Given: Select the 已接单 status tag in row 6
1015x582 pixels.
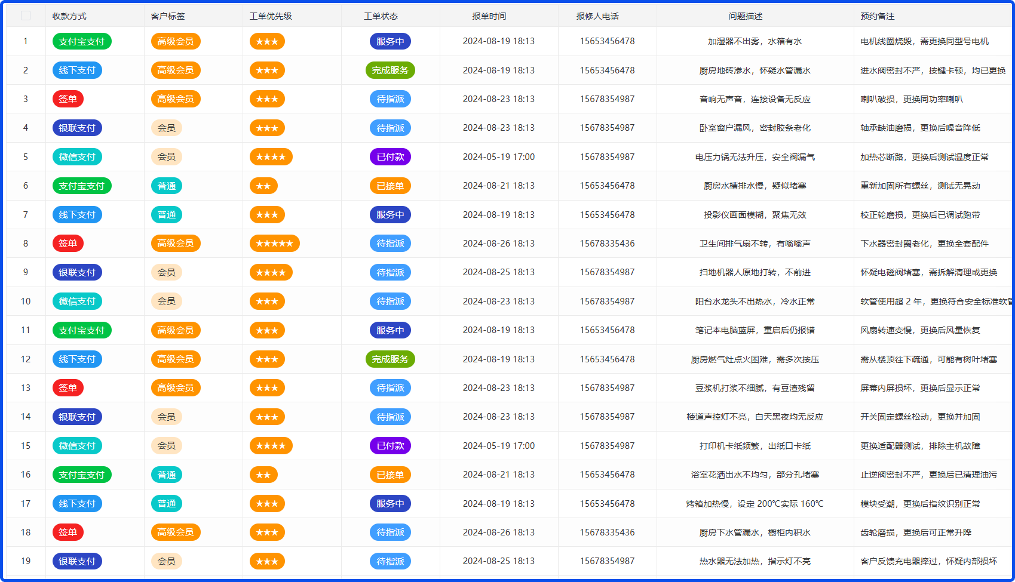Looking at the screenshot, I should pyautogui.click(x=390, y=186).
